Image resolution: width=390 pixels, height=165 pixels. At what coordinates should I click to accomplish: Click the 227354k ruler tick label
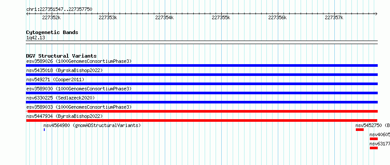[x=164, y=17]
